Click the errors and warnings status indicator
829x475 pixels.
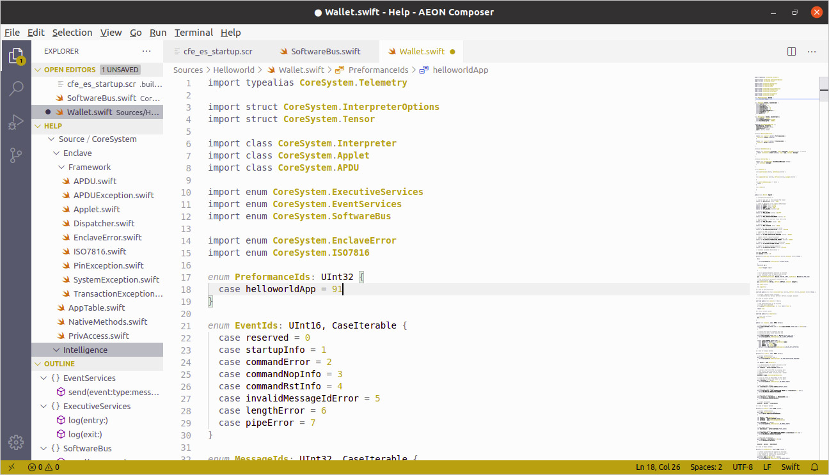pyautogui.click(x=43, y=467)
